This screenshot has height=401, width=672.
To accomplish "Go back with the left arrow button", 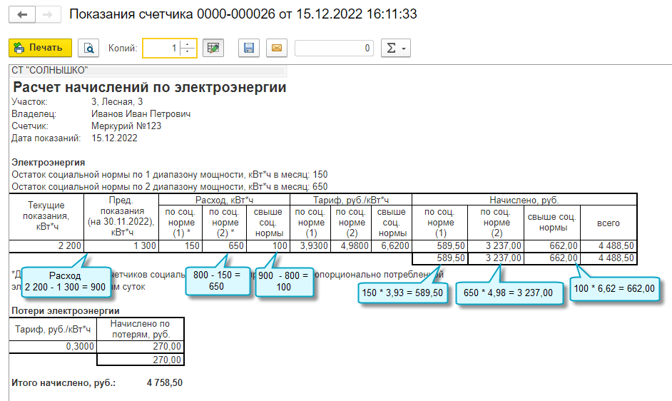I will (x=22, y=15).
